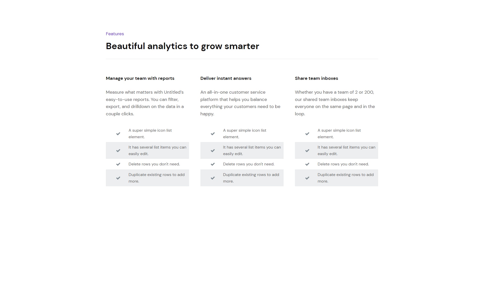Click 'Delete rows you don't need' in Deliver column
Image resolution: width=484 pixels, height=287 pixels.
[x=249, y=164]
